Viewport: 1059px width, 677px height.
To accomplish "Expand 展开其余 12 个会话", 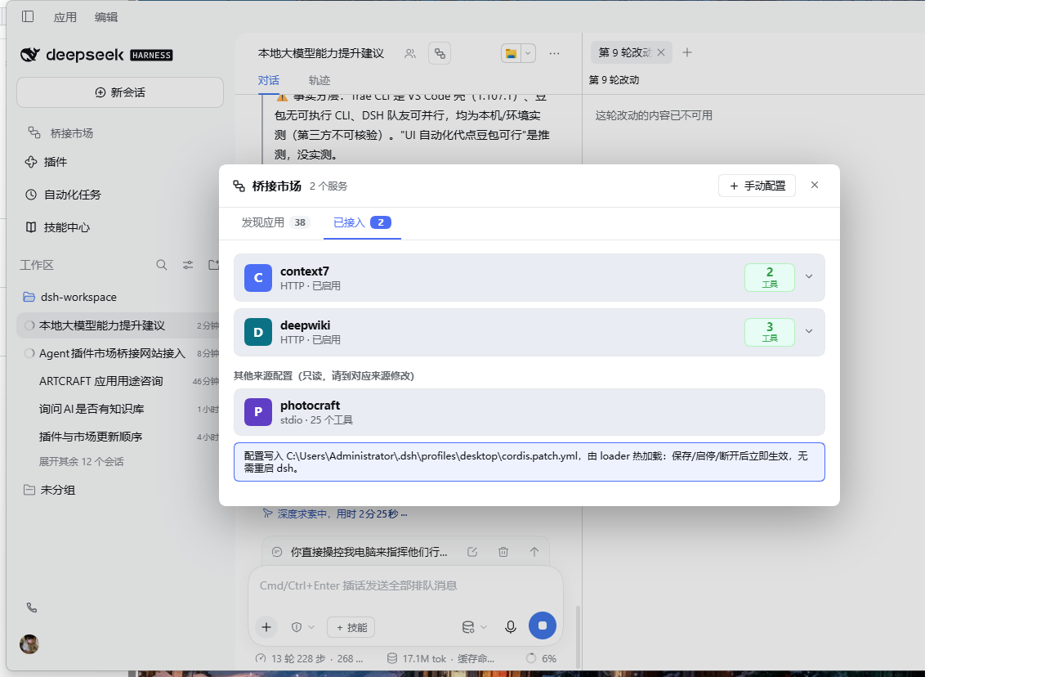I will coord(82,462).
